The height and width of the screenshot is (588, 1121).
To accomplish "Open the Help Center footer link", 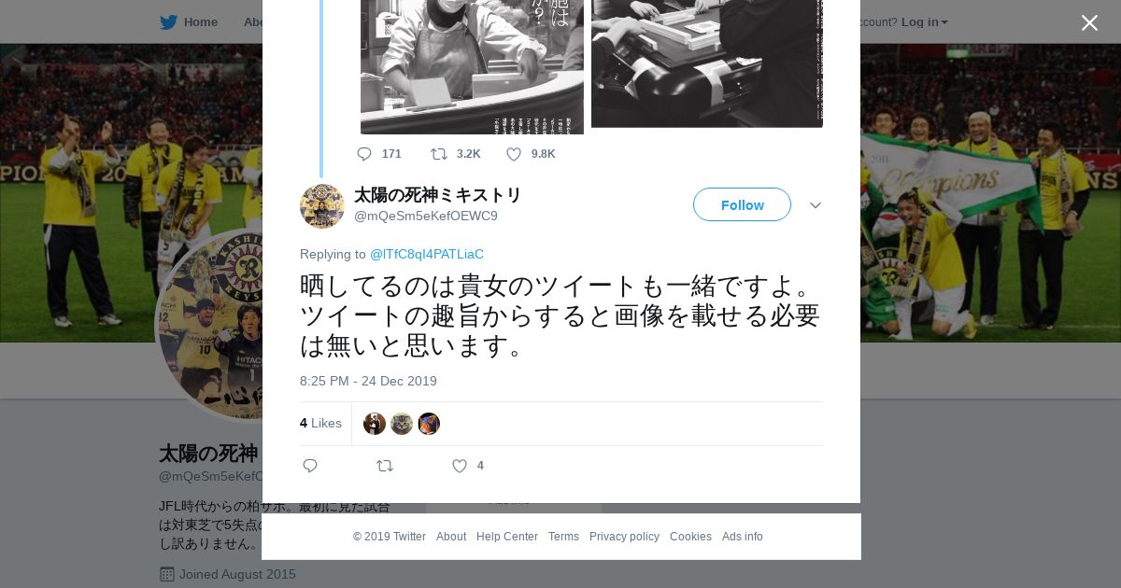I will pyautogui.click(x=507, y=537).
